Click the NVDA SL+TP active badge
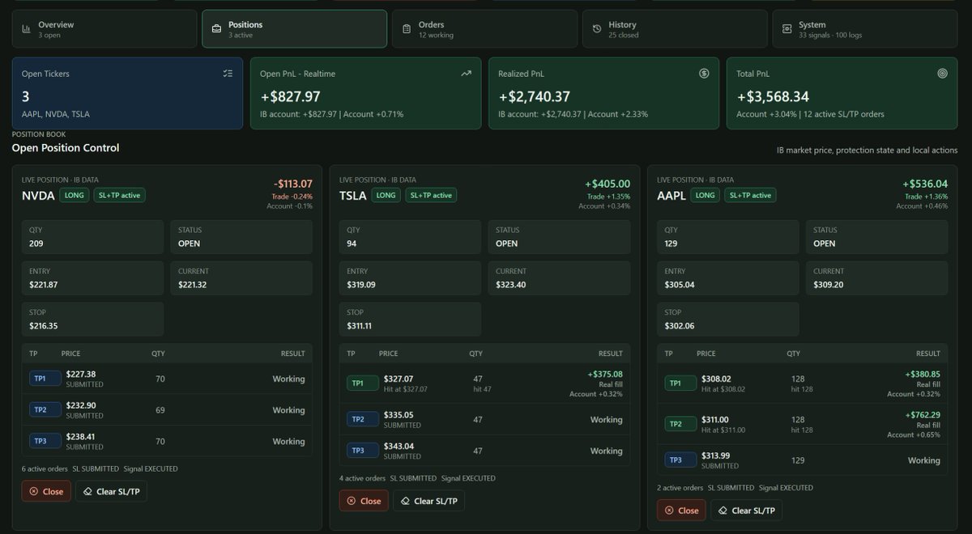 120,195
